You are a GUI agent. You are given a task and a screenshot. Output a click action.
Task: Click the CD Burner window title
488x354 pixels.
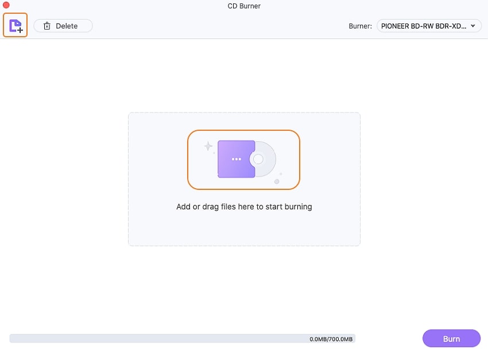244,6
